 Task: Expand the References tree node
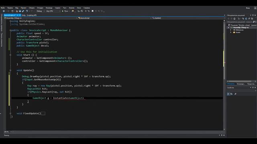pyautogui.click(x=230, y=30)
